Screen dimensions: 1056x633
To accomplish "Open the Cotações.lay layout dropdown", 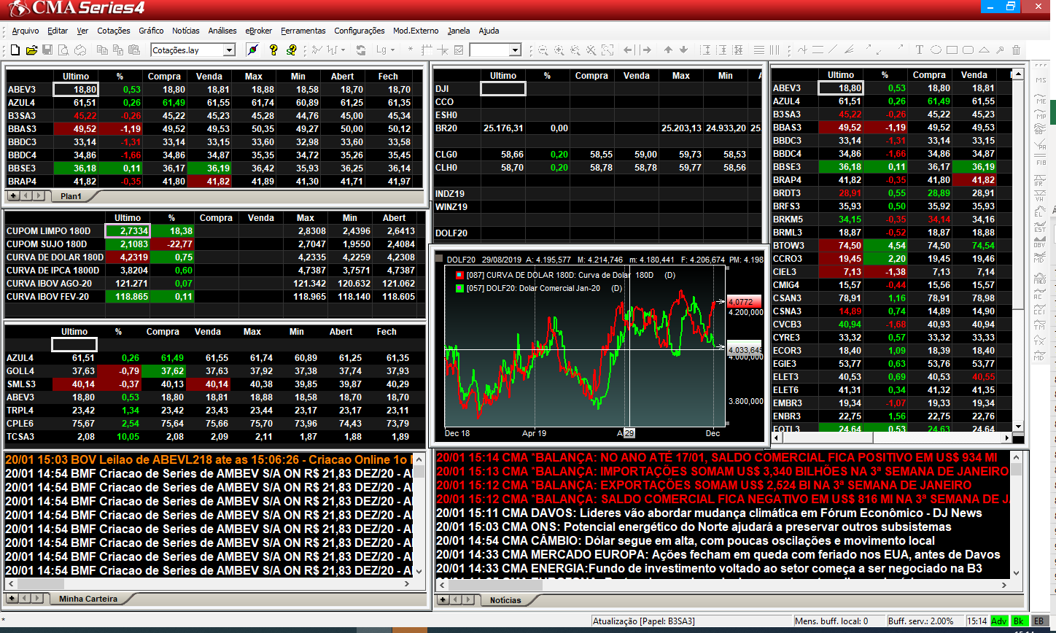I will (229, 50).
